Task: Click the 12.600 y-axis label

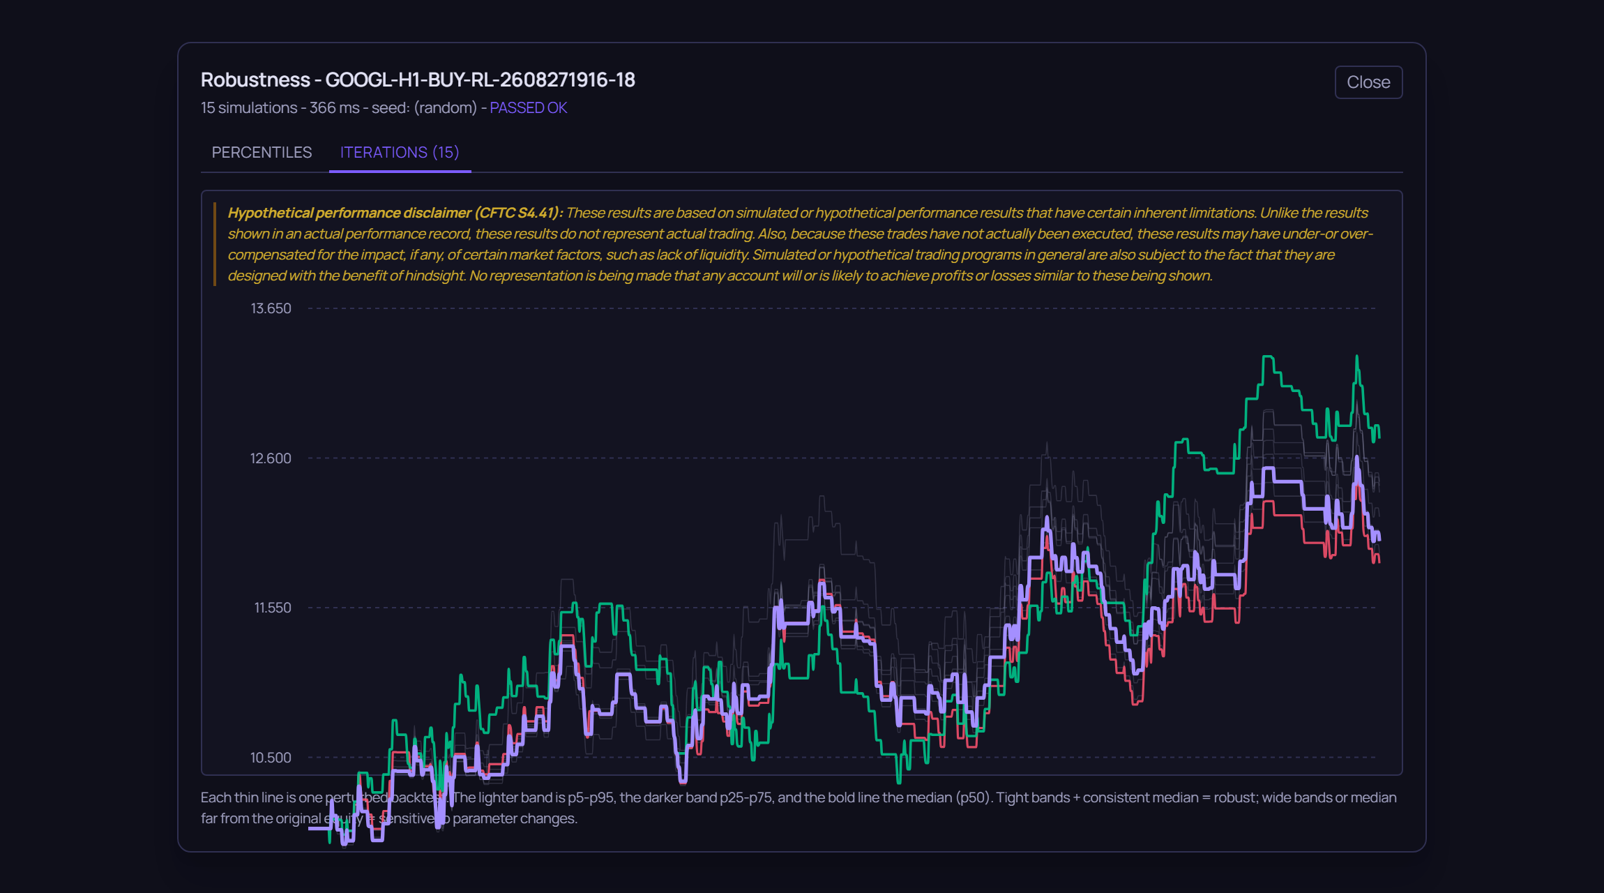Action: (271, 458)
